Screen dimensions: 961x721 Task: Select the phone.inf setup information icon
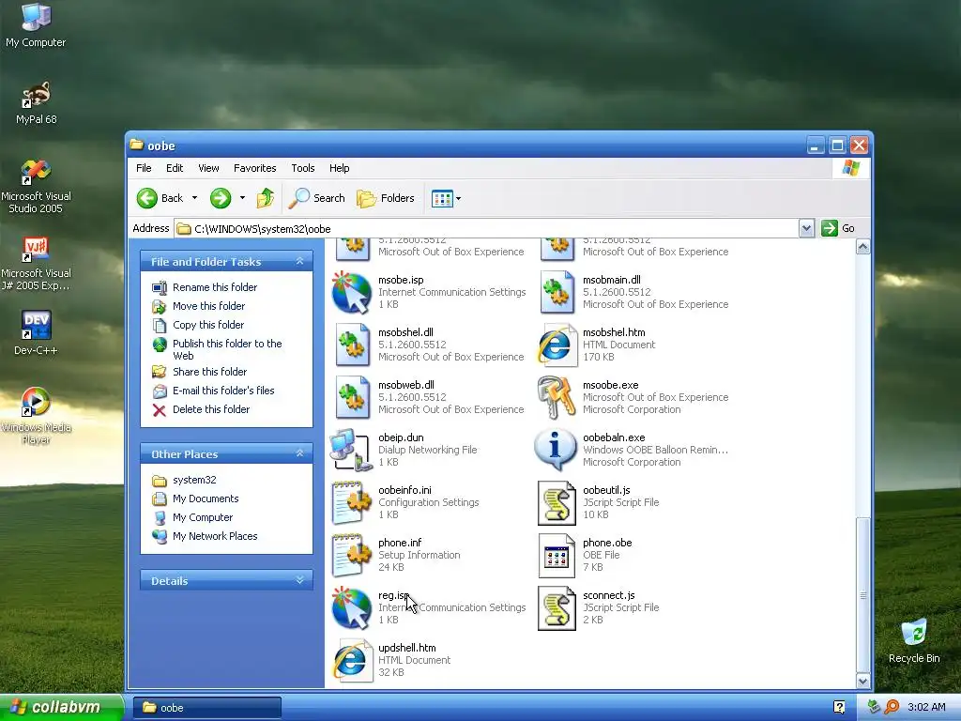point(352,556)
